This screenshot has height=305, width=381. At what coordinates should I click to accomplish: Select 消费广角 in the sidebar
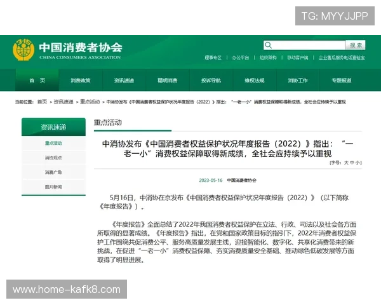tap(53, 172)
